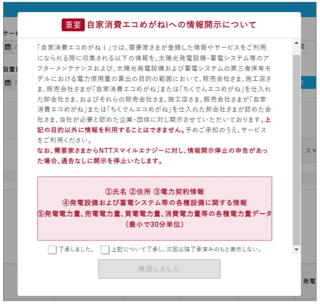
Task: Click the upper calendar icon behind the dialog
Action: pos(8,47)
